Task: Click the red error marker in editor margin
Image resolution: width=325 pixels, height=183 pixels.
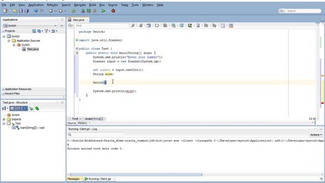Action: 322,103
